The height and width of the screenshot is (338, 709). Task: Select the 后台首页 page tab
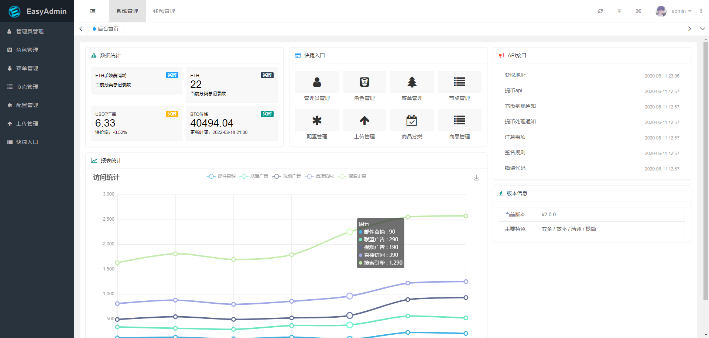pos(106,29)
